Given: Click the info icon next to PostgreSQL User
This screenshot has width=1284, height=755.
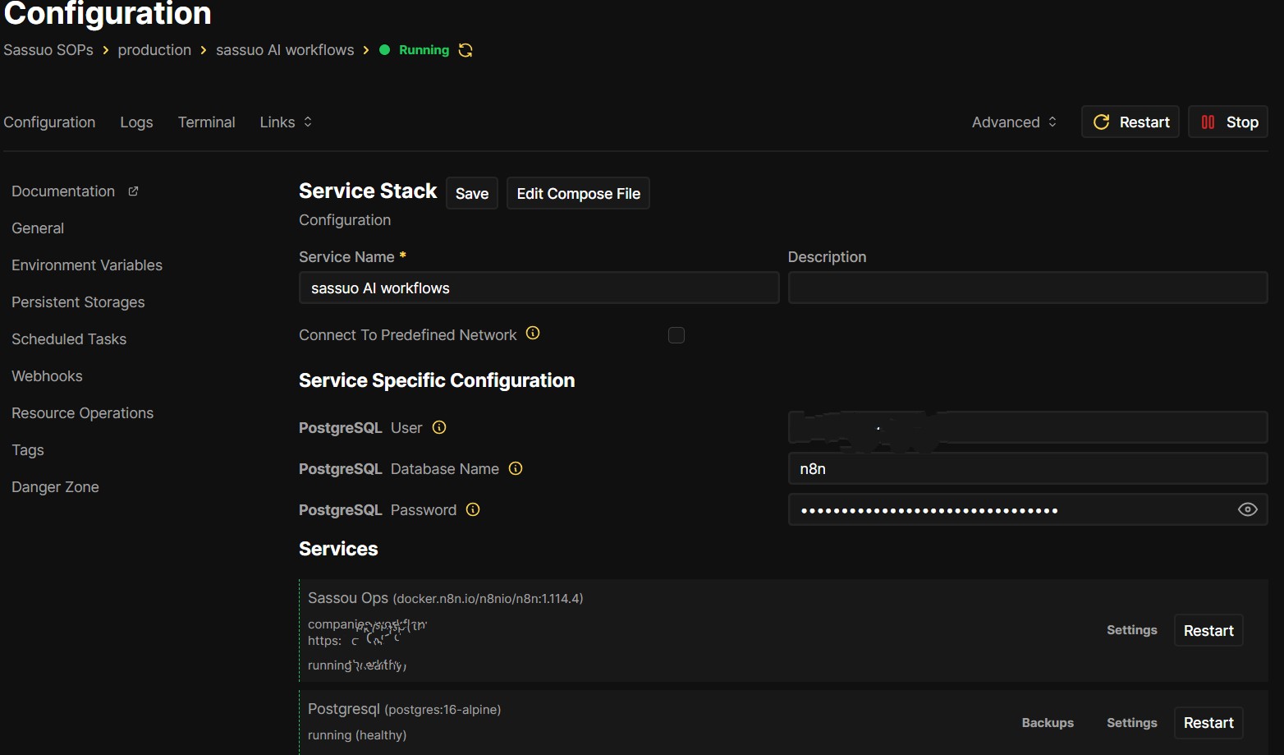Looking at the screenshot, I should coord(439,427).
